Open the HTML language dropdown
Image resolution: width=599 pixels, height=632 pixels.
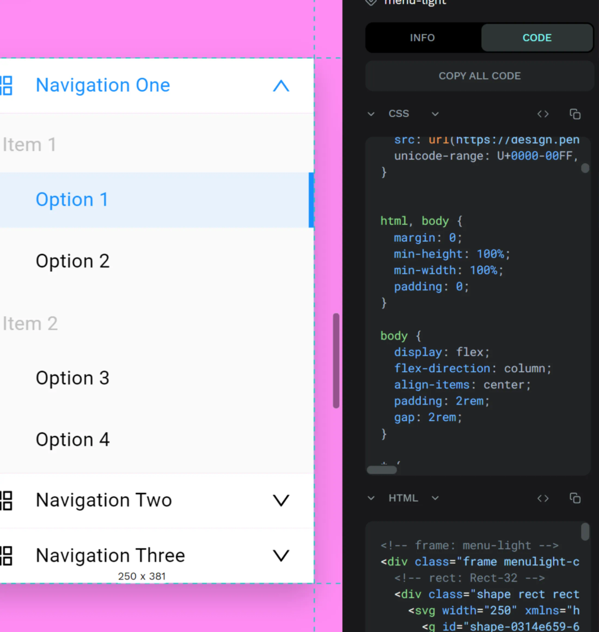point(435,498)
